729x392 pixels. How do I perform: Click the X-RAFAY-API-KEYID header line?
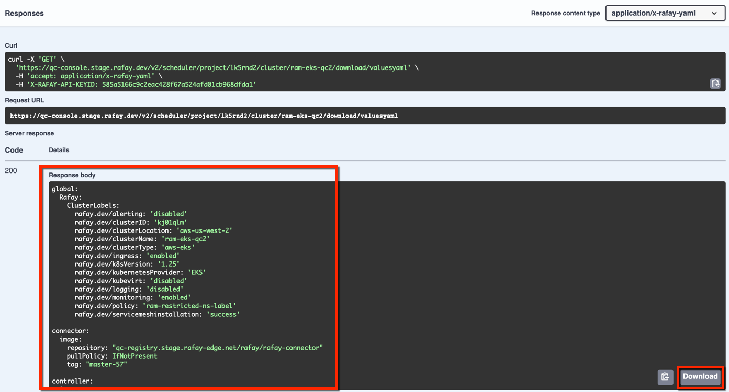[136, 84]
